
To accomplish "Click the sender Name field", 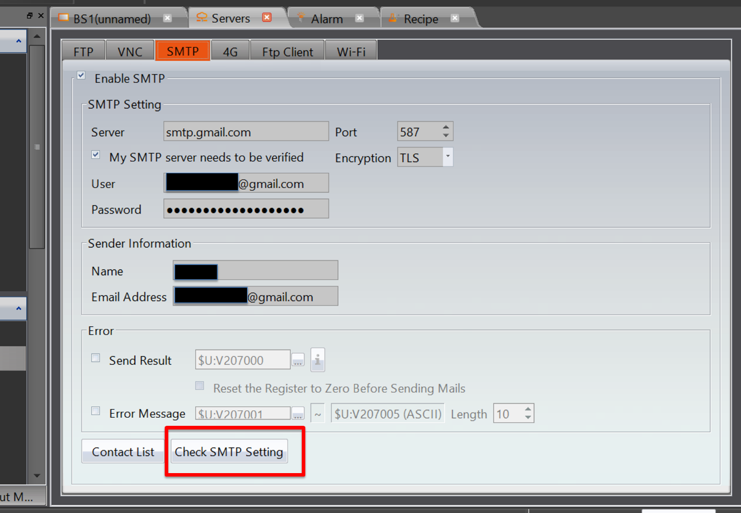I will [x=256, y=271].
